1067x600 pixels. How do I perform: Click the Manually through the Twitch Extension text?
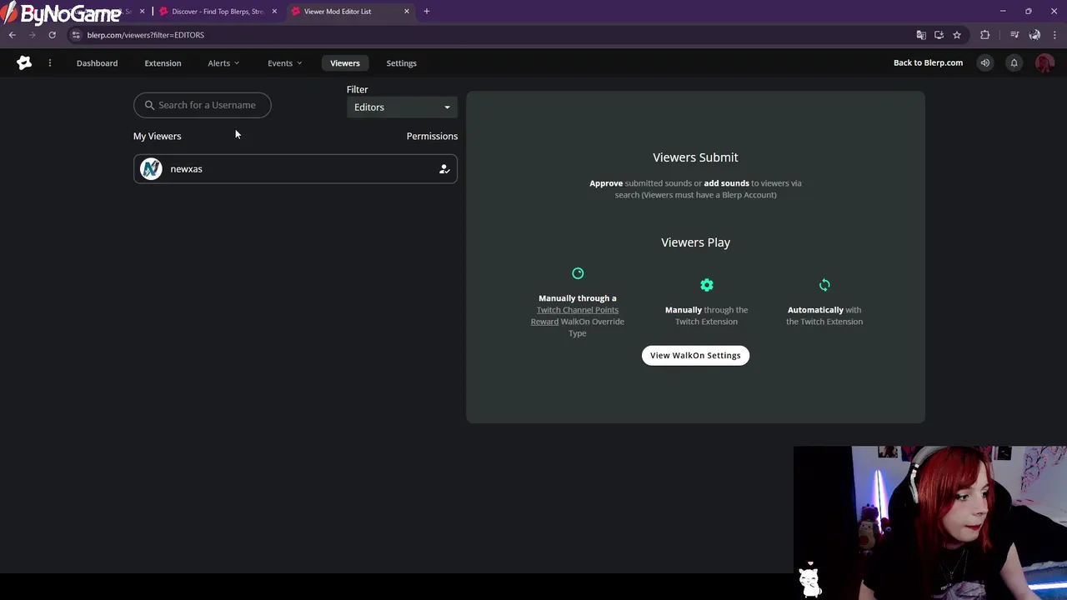707,316
